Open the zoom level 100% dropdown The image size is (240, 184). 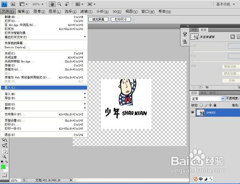(x=38, y=4)
